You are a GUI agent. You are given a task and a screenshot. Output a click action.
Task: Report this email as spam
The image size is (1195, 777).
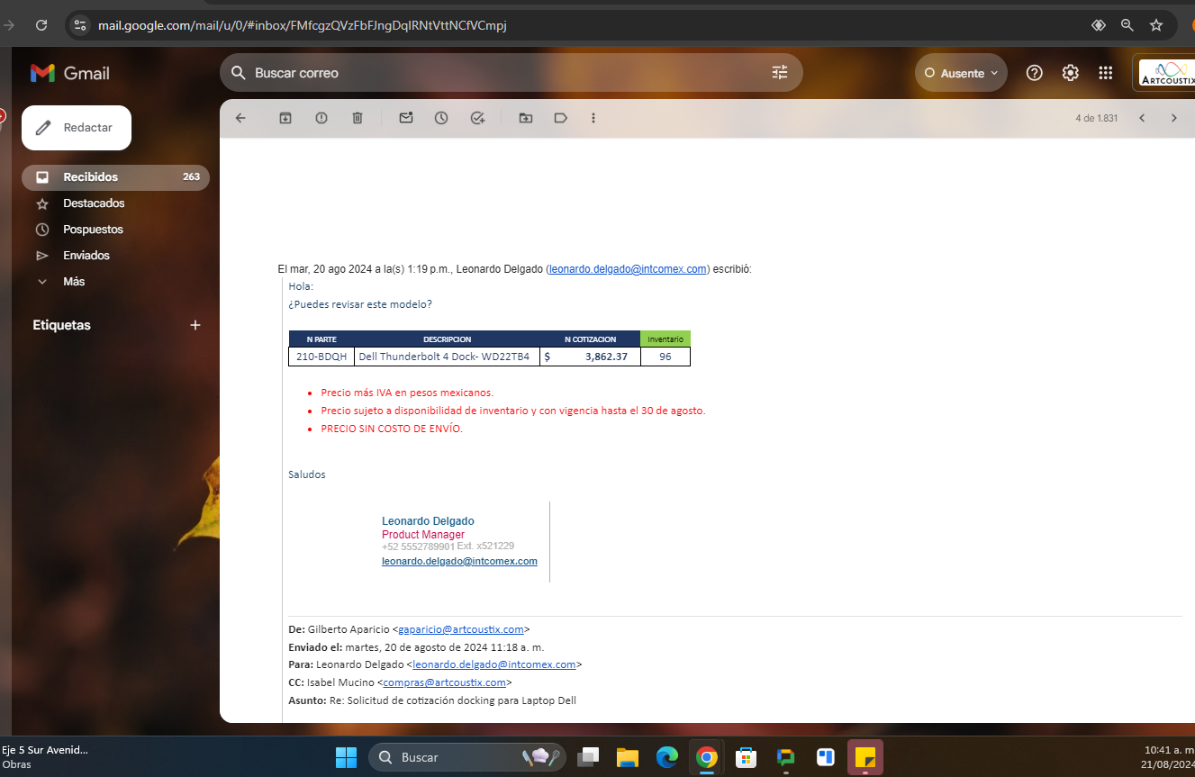(321, 118)
